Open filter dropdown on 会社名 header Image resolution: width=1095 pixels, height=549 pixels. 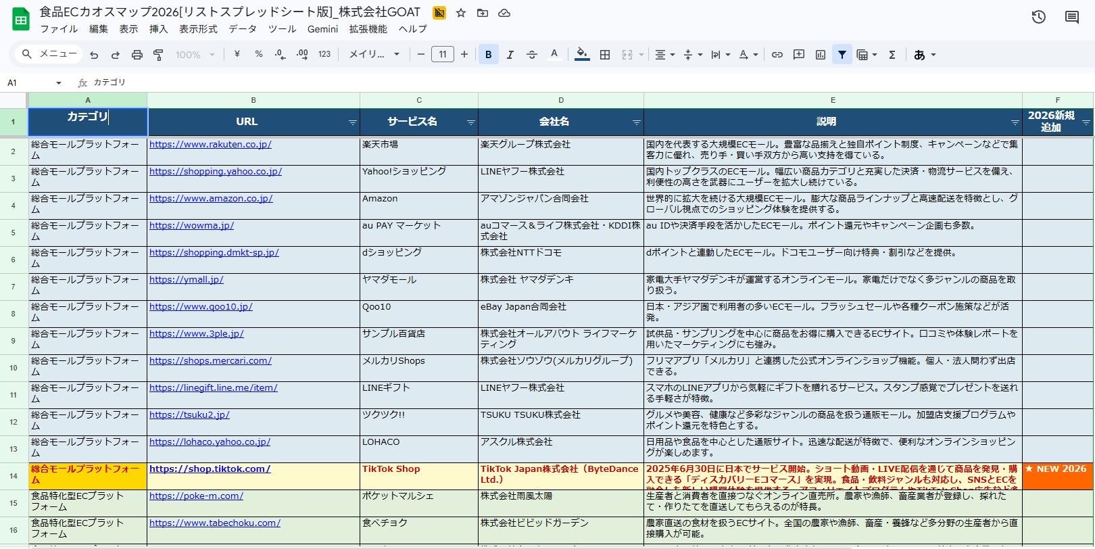[637, 122]
